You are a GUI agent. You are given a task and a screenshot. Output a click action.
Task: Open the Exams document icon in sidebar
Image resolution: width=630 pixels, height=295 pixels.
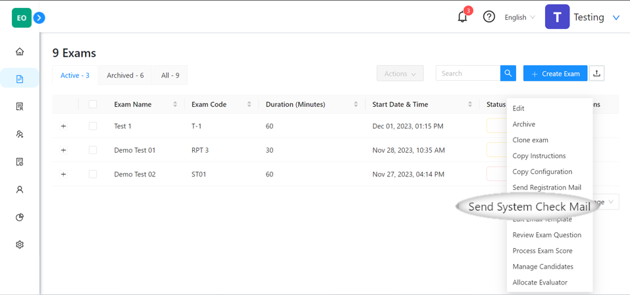[x=20, y=79]
